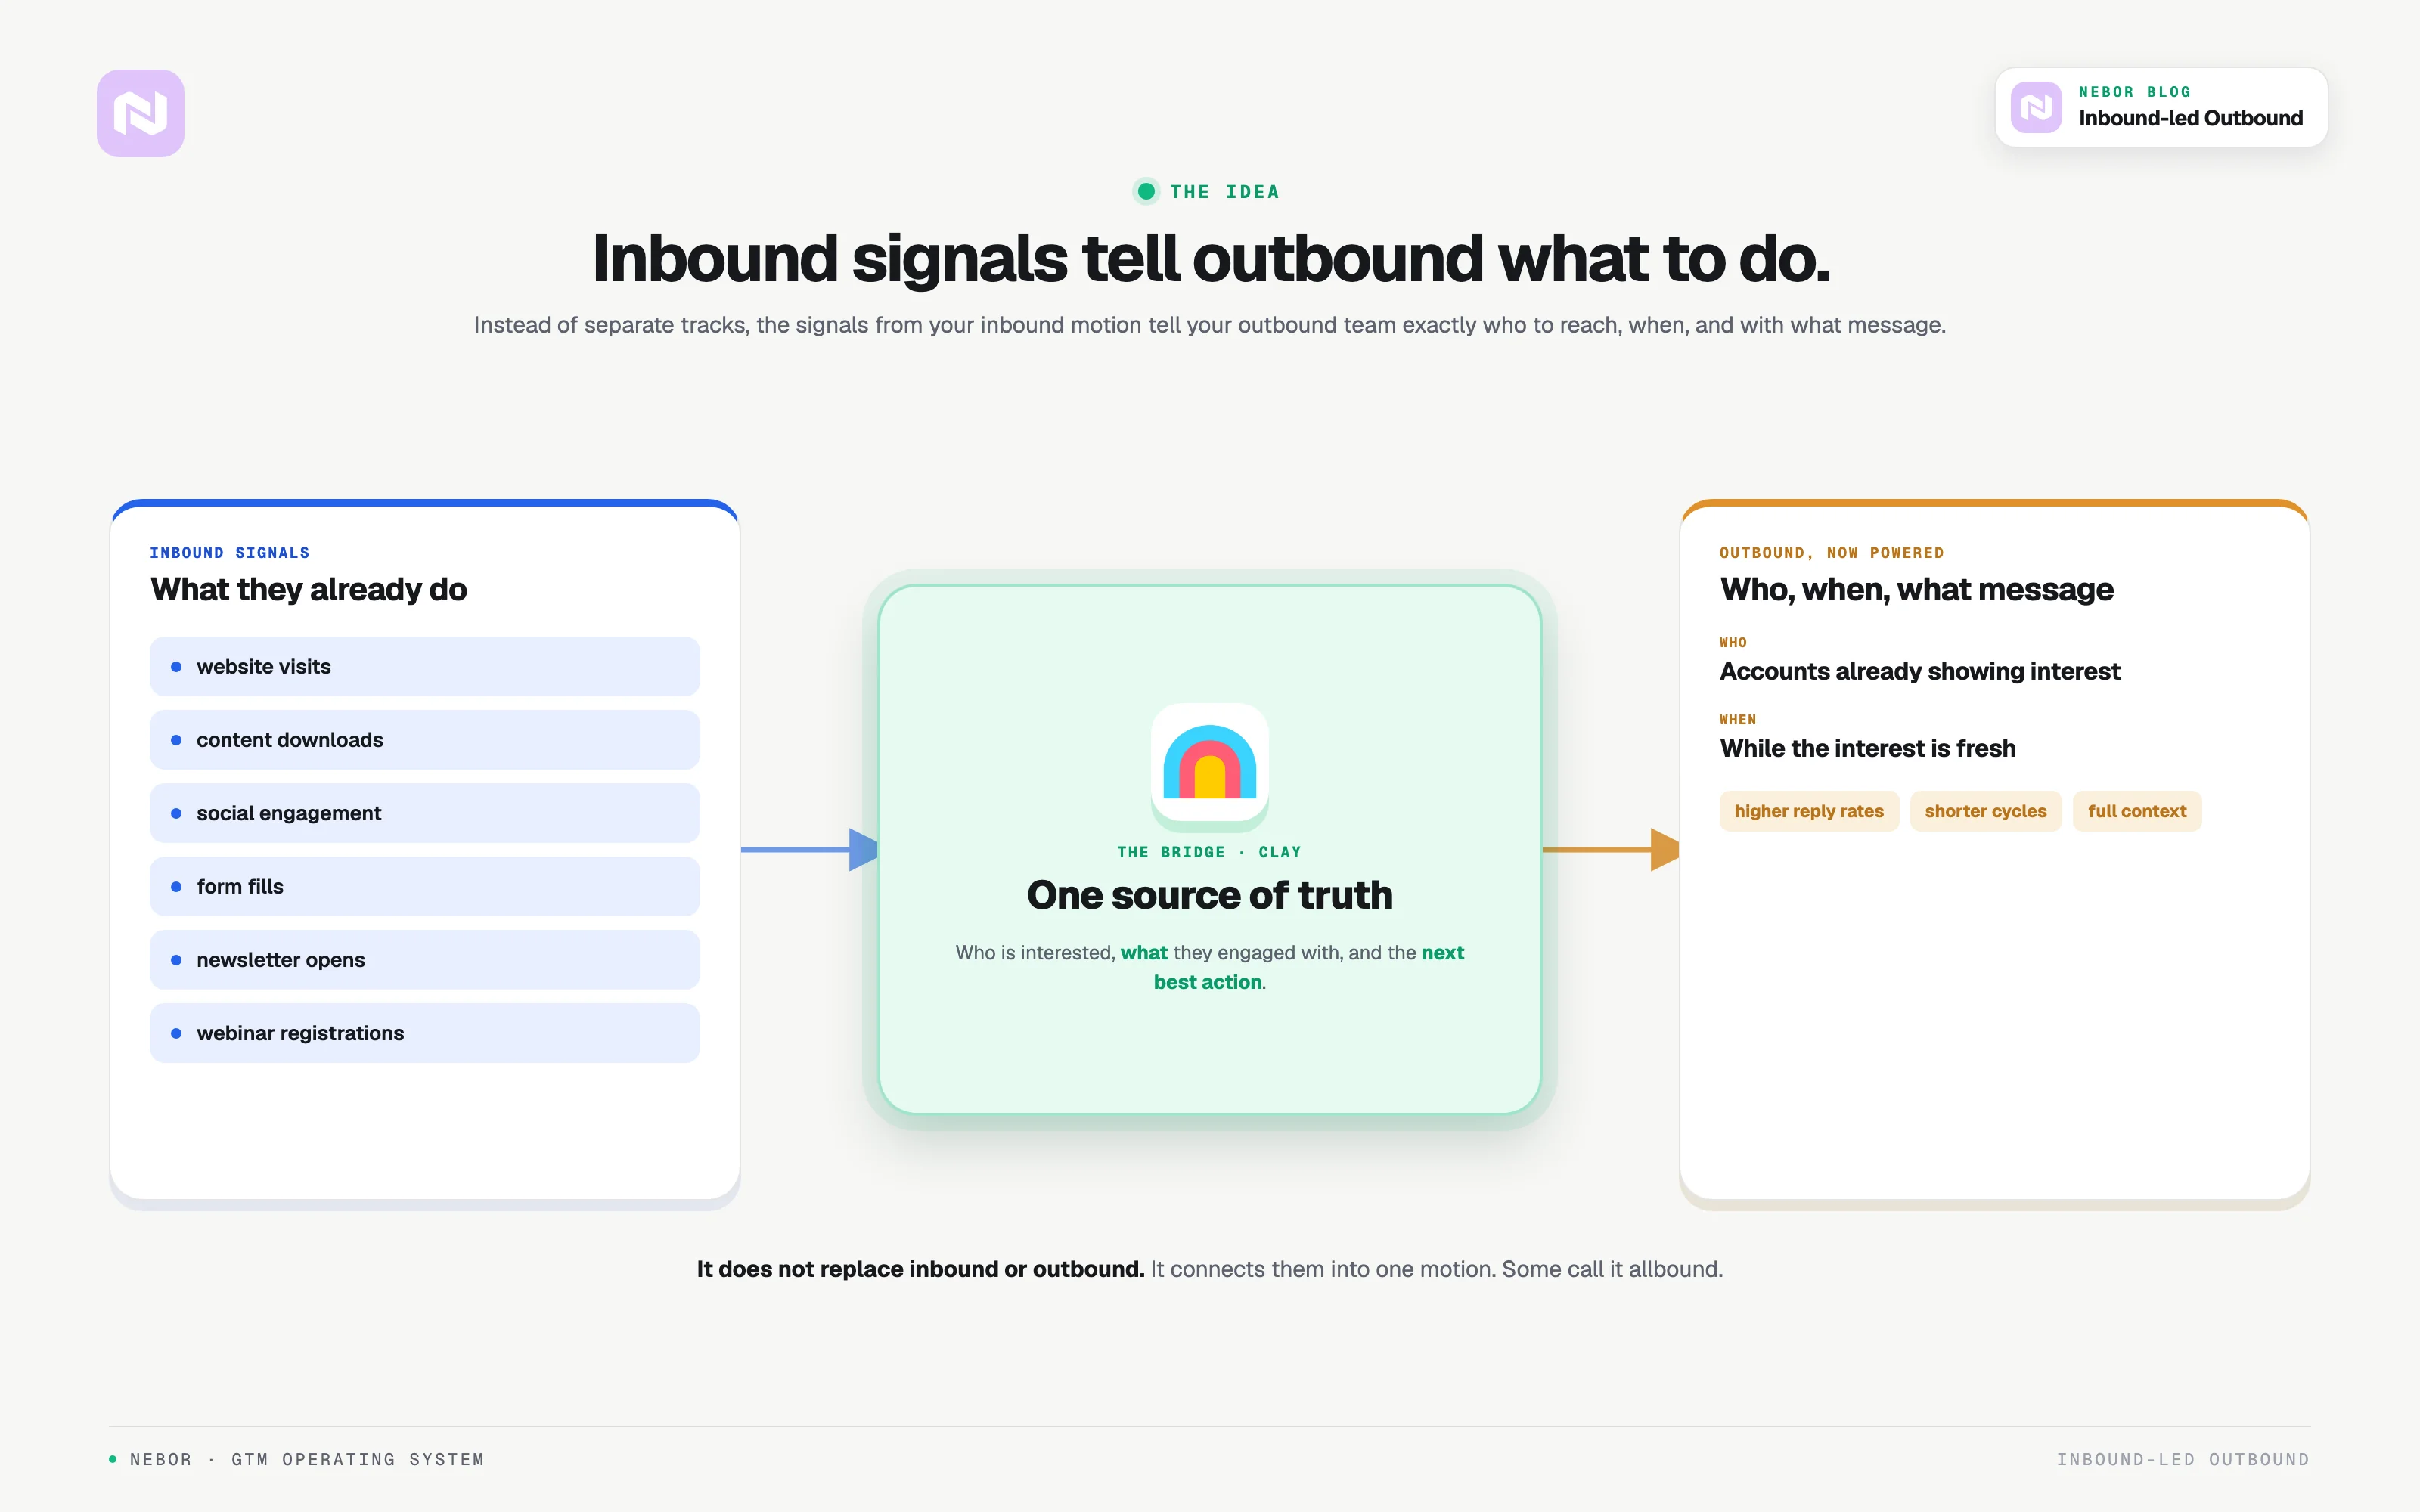Click the NEBOR BLOG label in badge
The height and width of the screenshot is (1512, 2420).
[x=2135, y=92]
